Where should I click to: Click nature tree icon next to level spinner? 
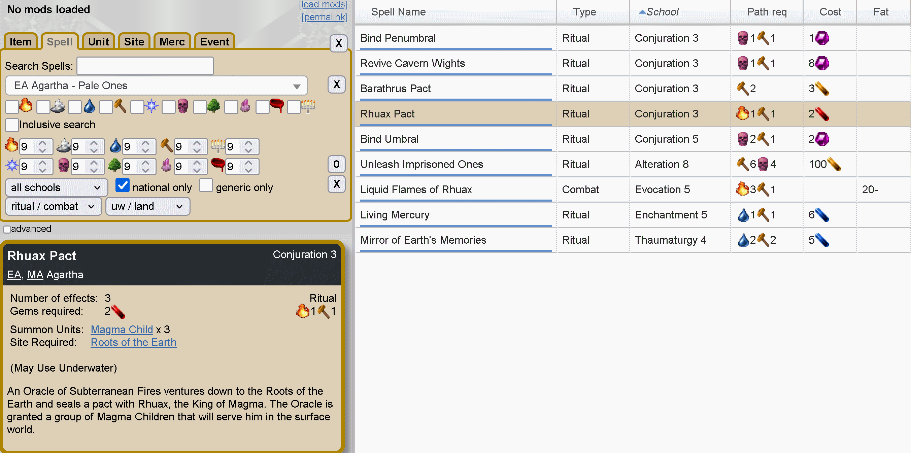pos(114,165)
